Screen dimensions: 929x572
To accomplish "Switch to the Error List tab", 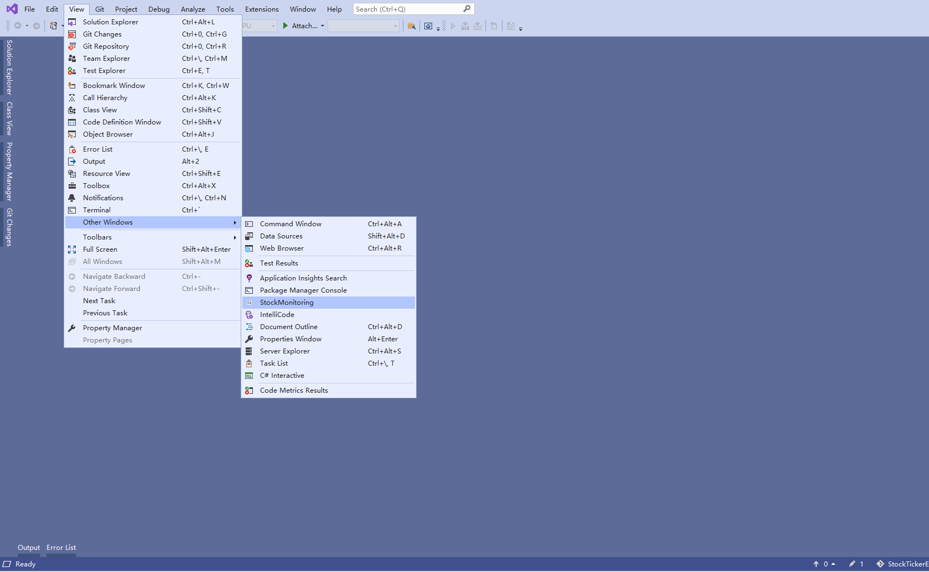I will [61, 548].
